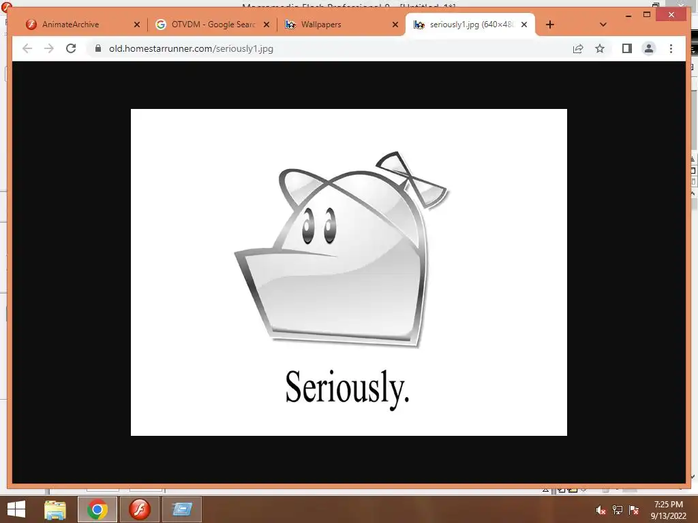This screenshot has width=698, height=523.
Task: Minimize the Chrome window
Action: coord(628,15)
